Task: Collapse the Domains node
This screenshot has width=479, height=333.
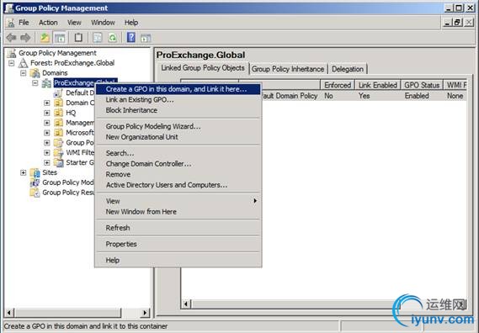Action: point(24,73)
